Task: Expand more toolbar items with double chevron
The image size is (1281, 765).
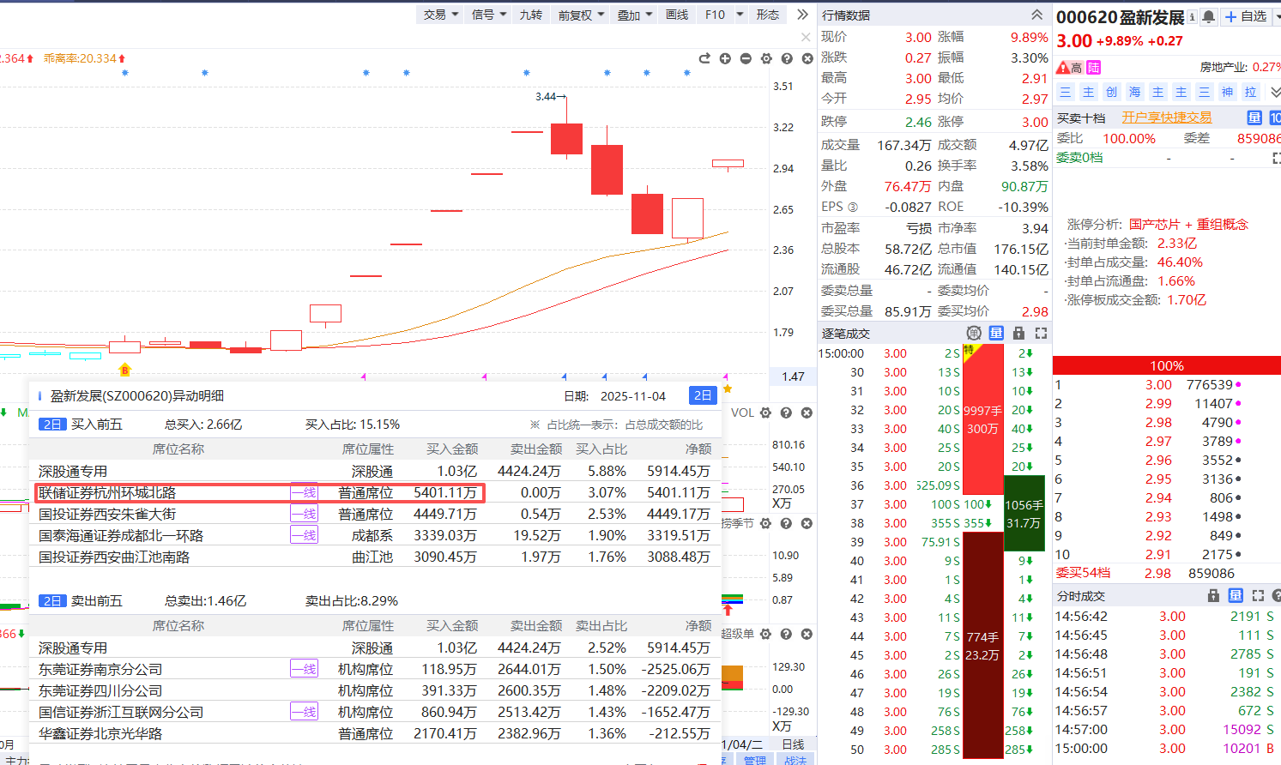Action: [x=802, y=15]
